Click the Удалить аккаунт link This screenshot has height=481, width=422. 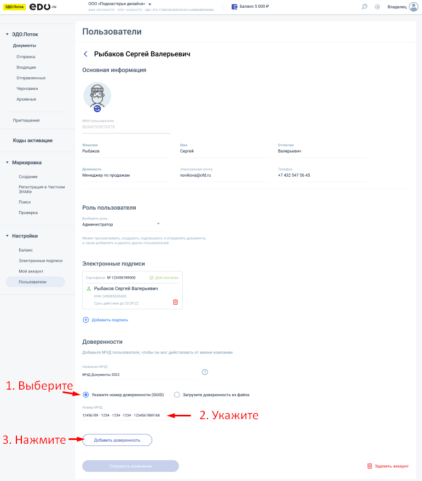coord(388,466)
